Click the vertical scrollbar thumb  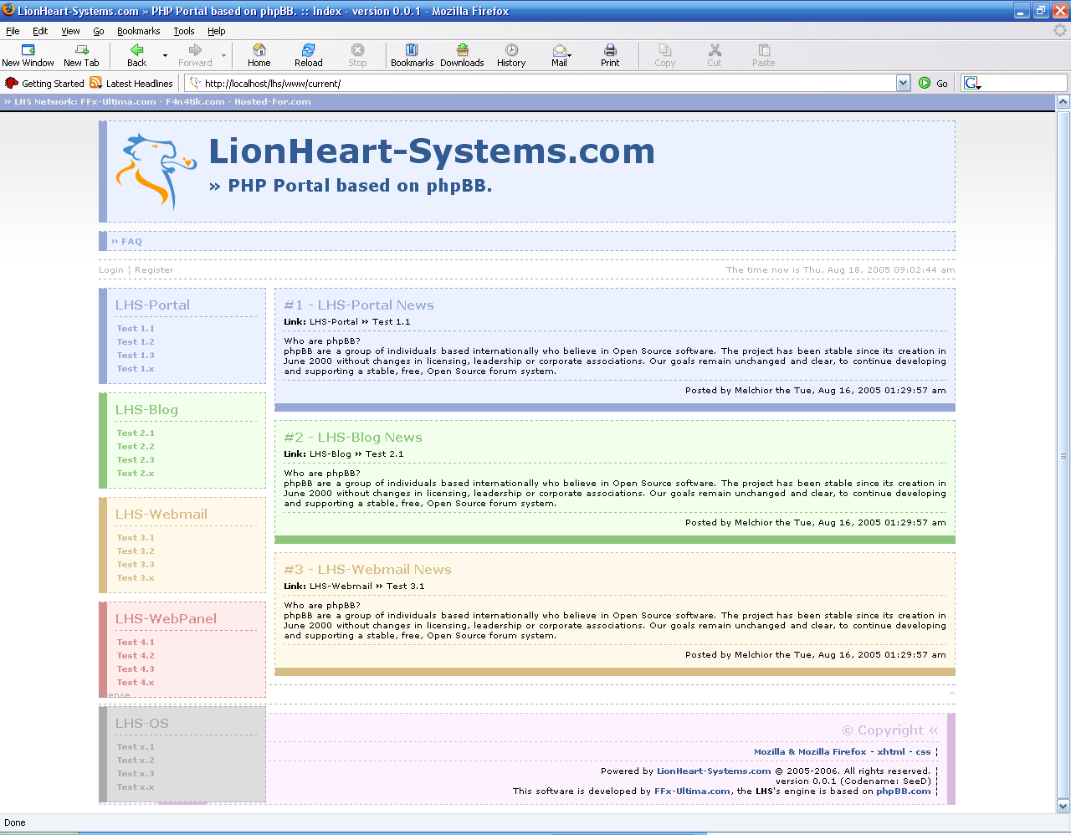coord(1063,453)
